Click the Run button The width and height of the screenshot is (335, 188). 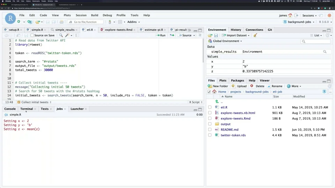pos(161,36)
